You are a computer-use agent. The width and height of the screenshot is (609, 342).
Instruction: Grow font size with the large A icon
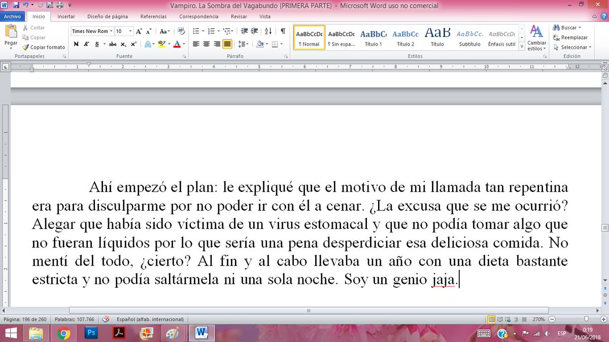139,31
